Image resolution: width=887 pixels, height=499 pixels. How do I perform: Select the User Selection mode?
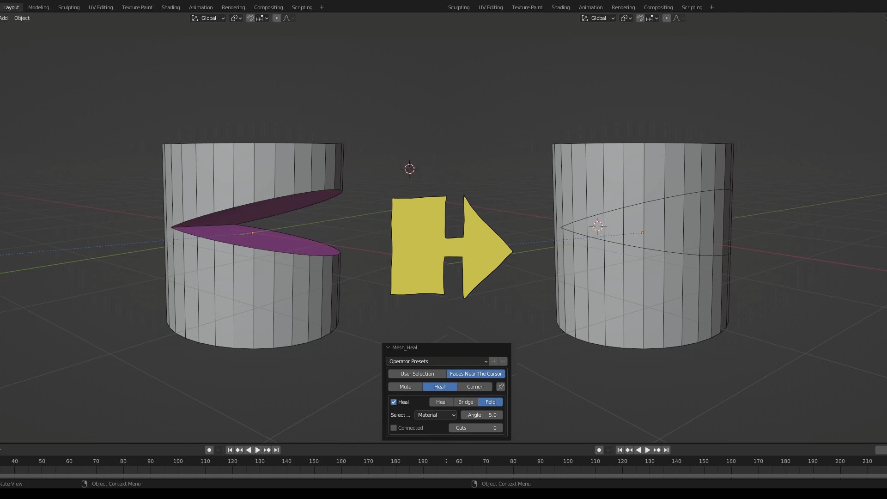417,374
